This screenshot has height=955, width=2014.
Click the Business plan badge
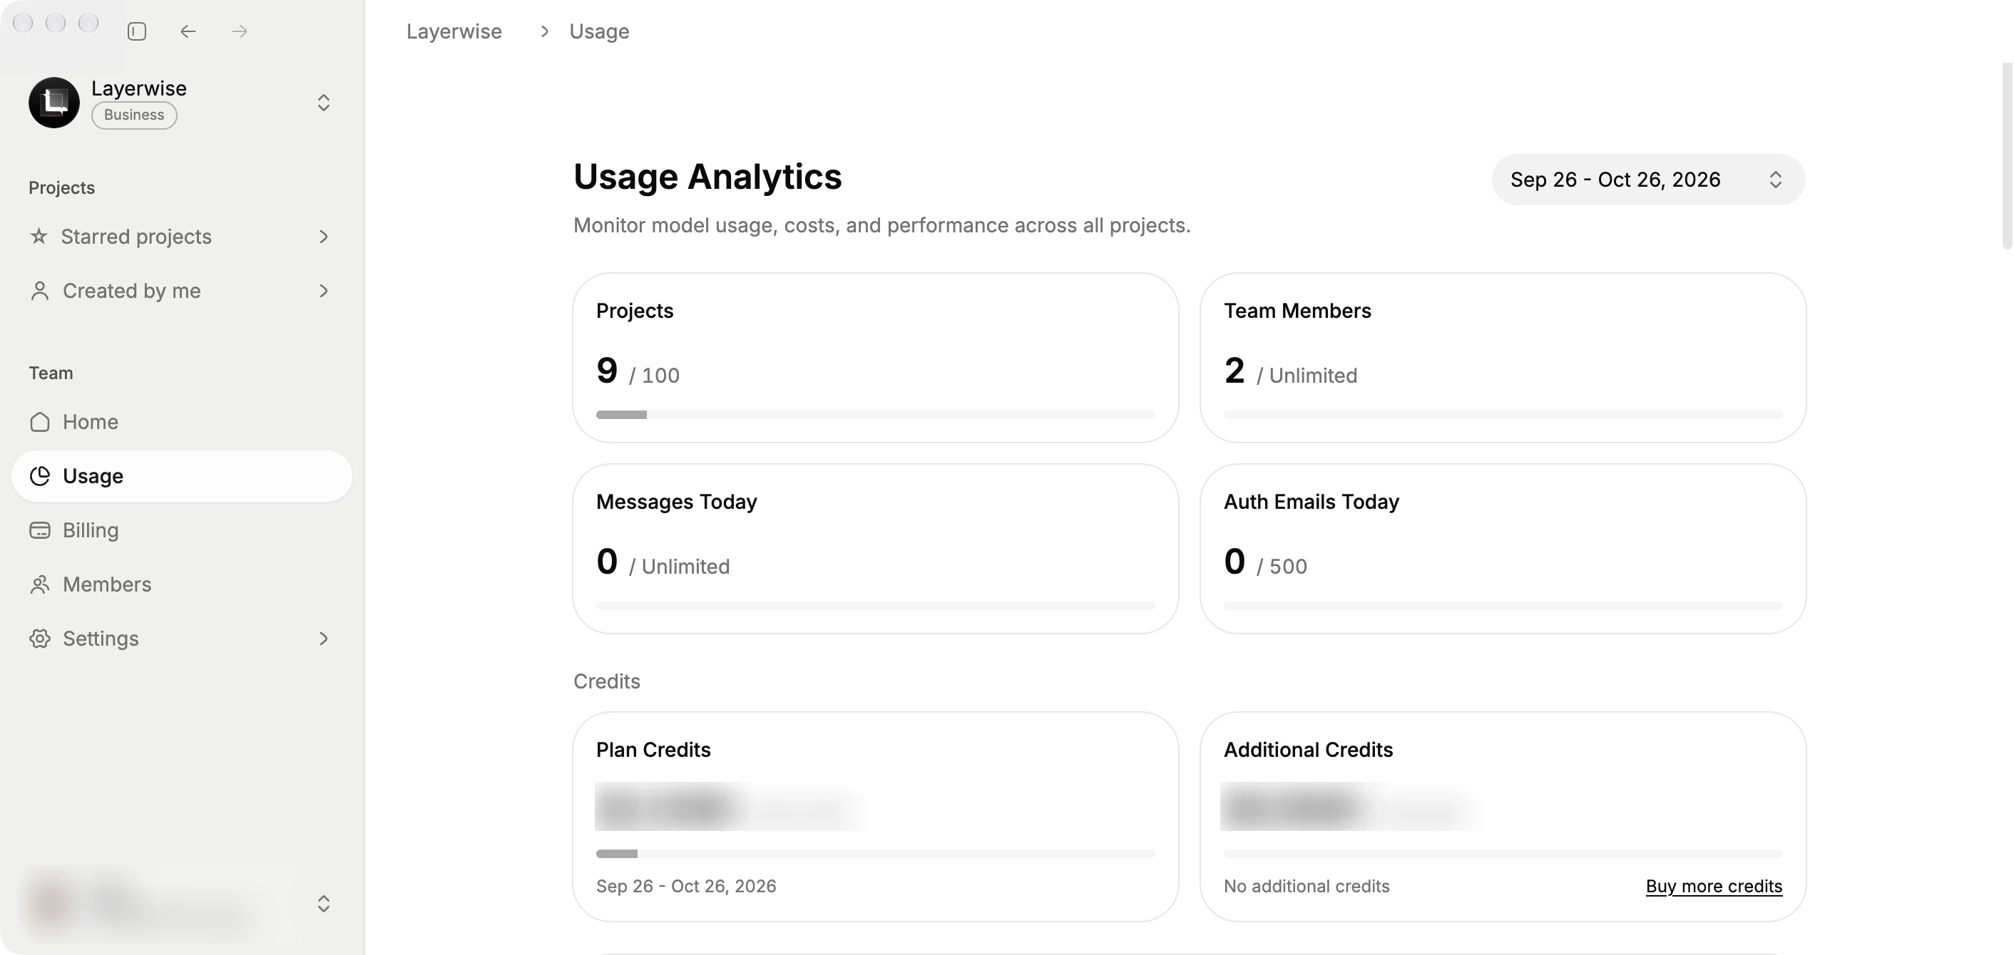(x=135, y=115)
